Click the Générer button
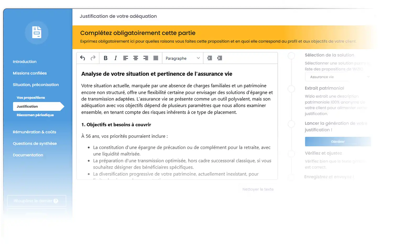This screenshot has height=244, width=394. [338, 141]
